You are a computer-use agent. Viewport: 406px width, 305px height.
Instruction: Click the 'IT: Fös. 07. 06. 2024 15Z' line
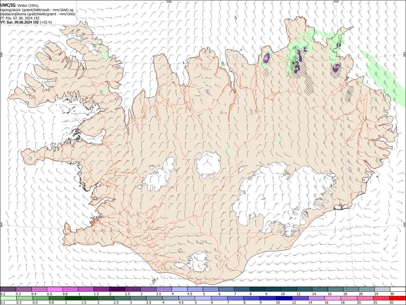[x=20, y=18]
